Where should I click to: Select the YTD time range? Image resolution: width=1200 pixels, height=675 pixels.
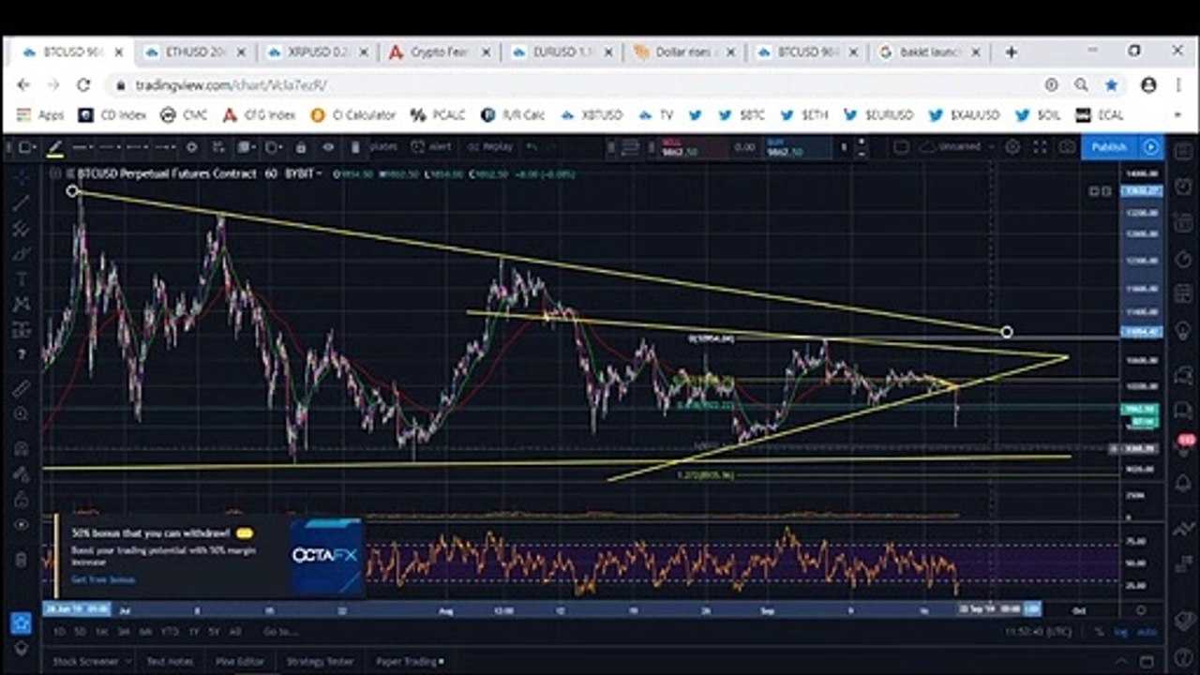pyautogui.click(x=170, y=632)
